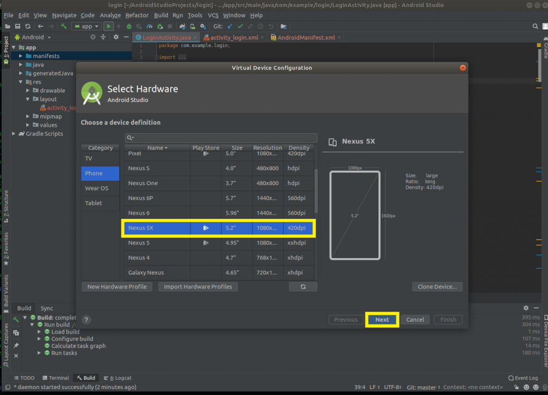Open the Tools menu
Image resolution: width=548 pixels, height=395 pixels.
(195, 16)
